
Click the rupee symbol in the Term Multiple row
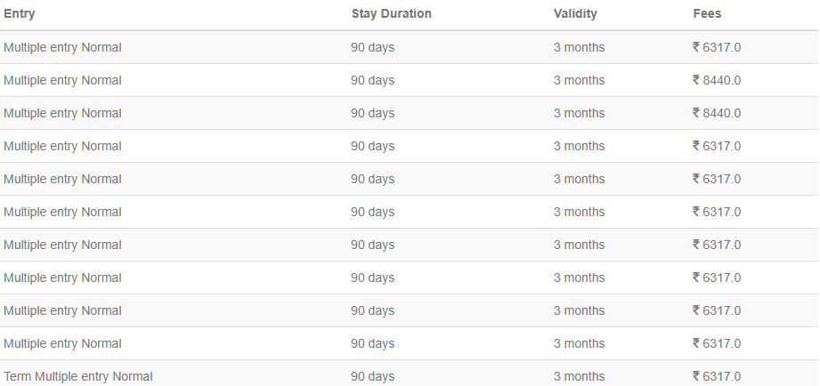[x=696, y=376]
